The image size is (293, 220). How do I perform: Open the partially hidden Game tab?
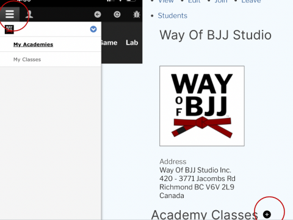[109, 43]
